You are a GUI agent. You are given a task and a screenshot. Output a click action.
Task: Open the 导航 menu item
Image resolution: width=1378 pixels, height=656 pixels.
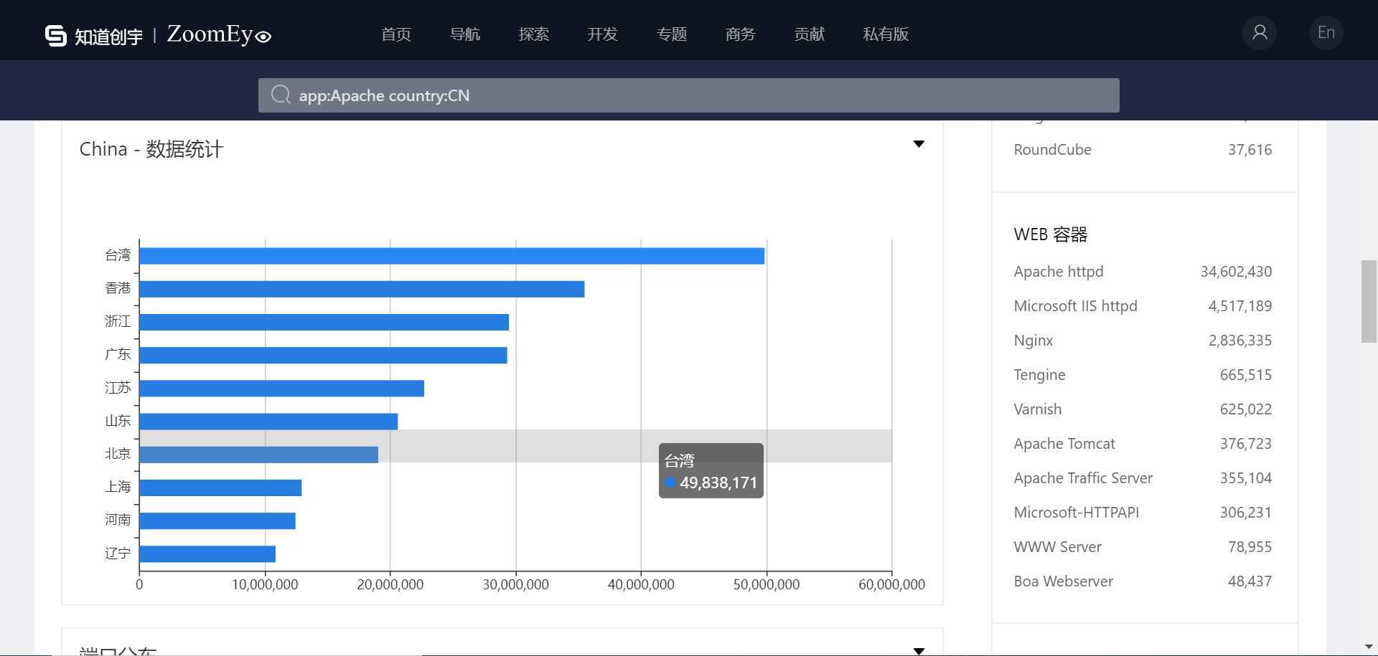tap(465, 34)
